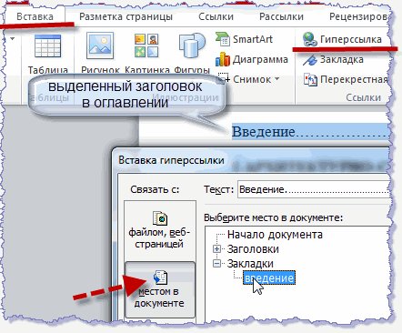Click the globe Гиперссылка icon
The height and width of the screenshot is (333, 402).
pyautogui.click(x=310, y=39)
